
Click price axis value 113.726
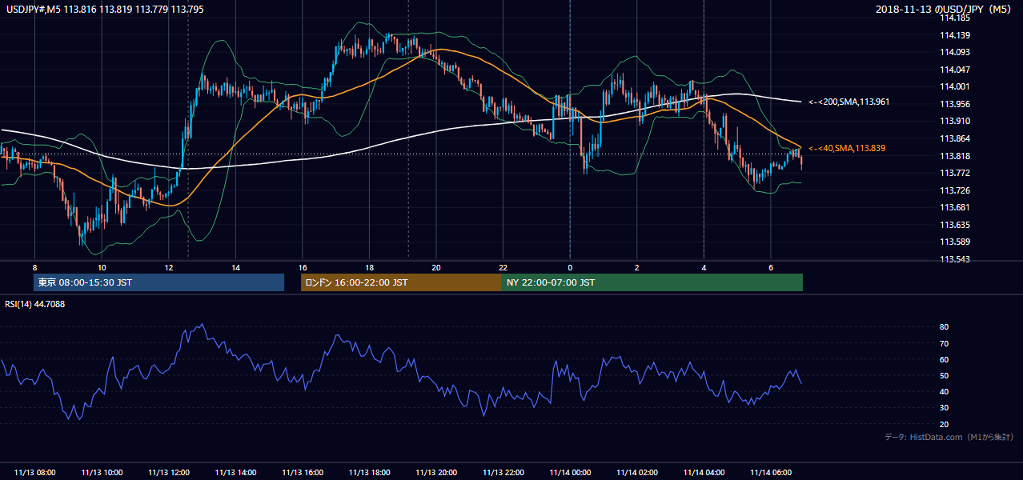(x=954, y=191)
